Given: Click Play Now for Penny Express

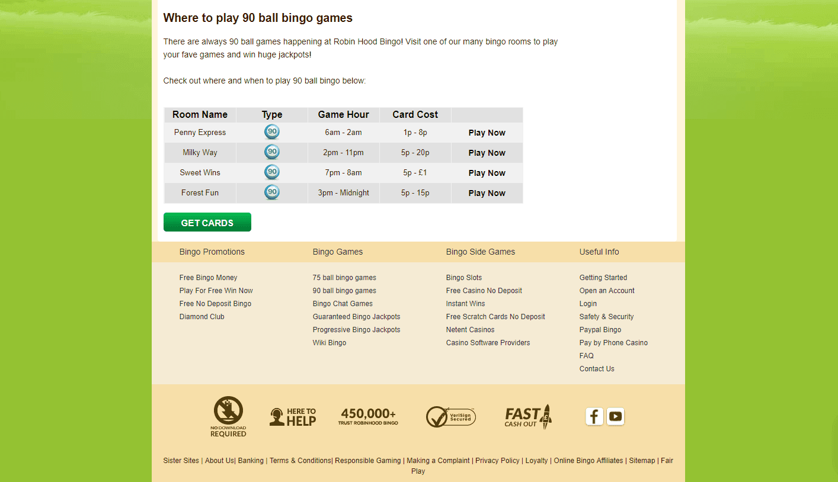Looking at the screenshot, I should [487, 133].
